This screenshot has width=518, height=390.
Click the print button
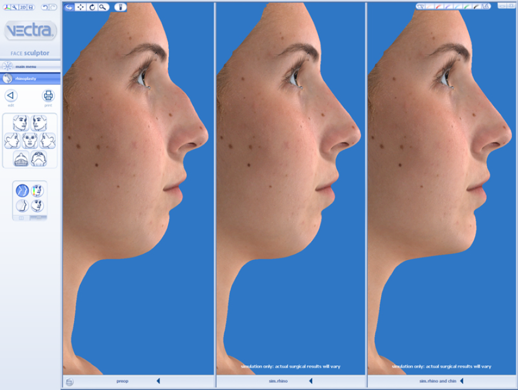(x=48, y=96)
